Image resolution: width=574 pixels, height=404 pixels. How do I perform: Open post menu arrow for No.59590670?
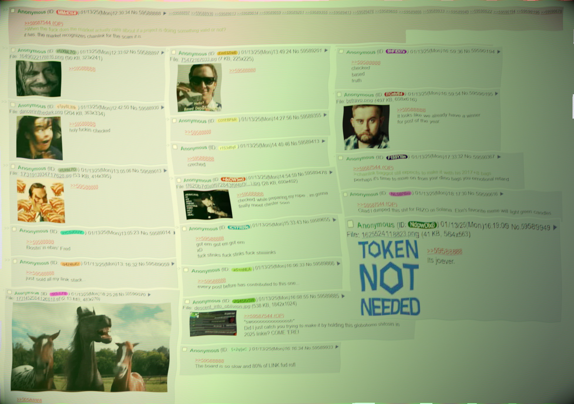149,294
